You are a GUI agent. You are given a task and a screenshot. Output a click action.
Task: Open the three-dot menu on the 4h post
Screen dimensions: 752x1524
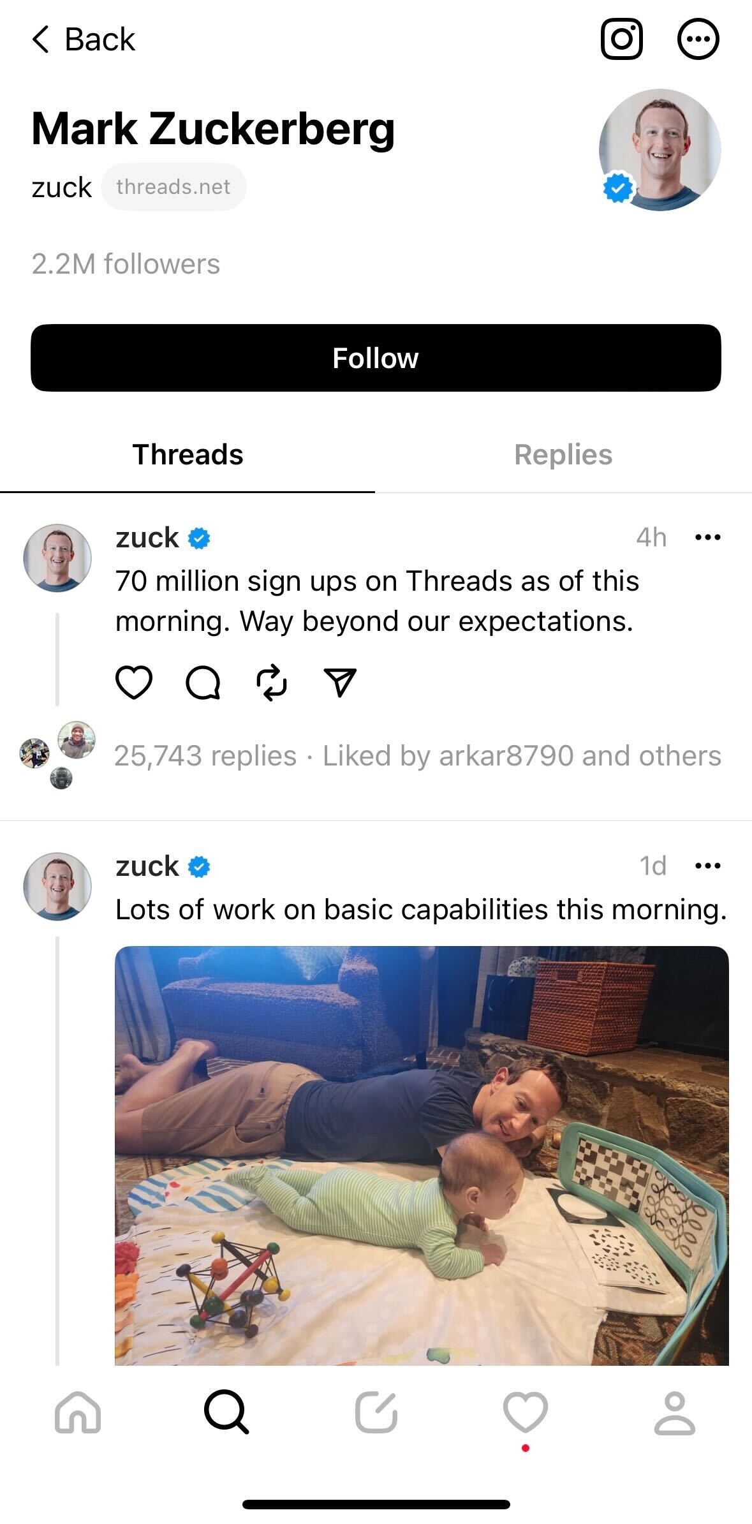click(707, 537)
